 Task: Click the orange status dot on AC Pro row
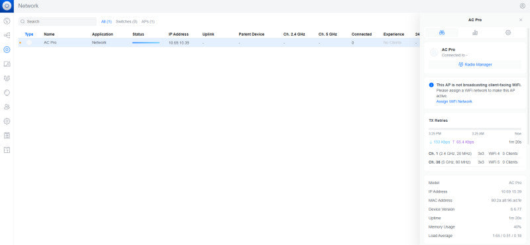coord(21,42)
